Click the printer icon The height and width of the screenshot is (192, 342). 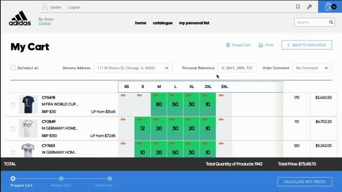coord(261,45)
